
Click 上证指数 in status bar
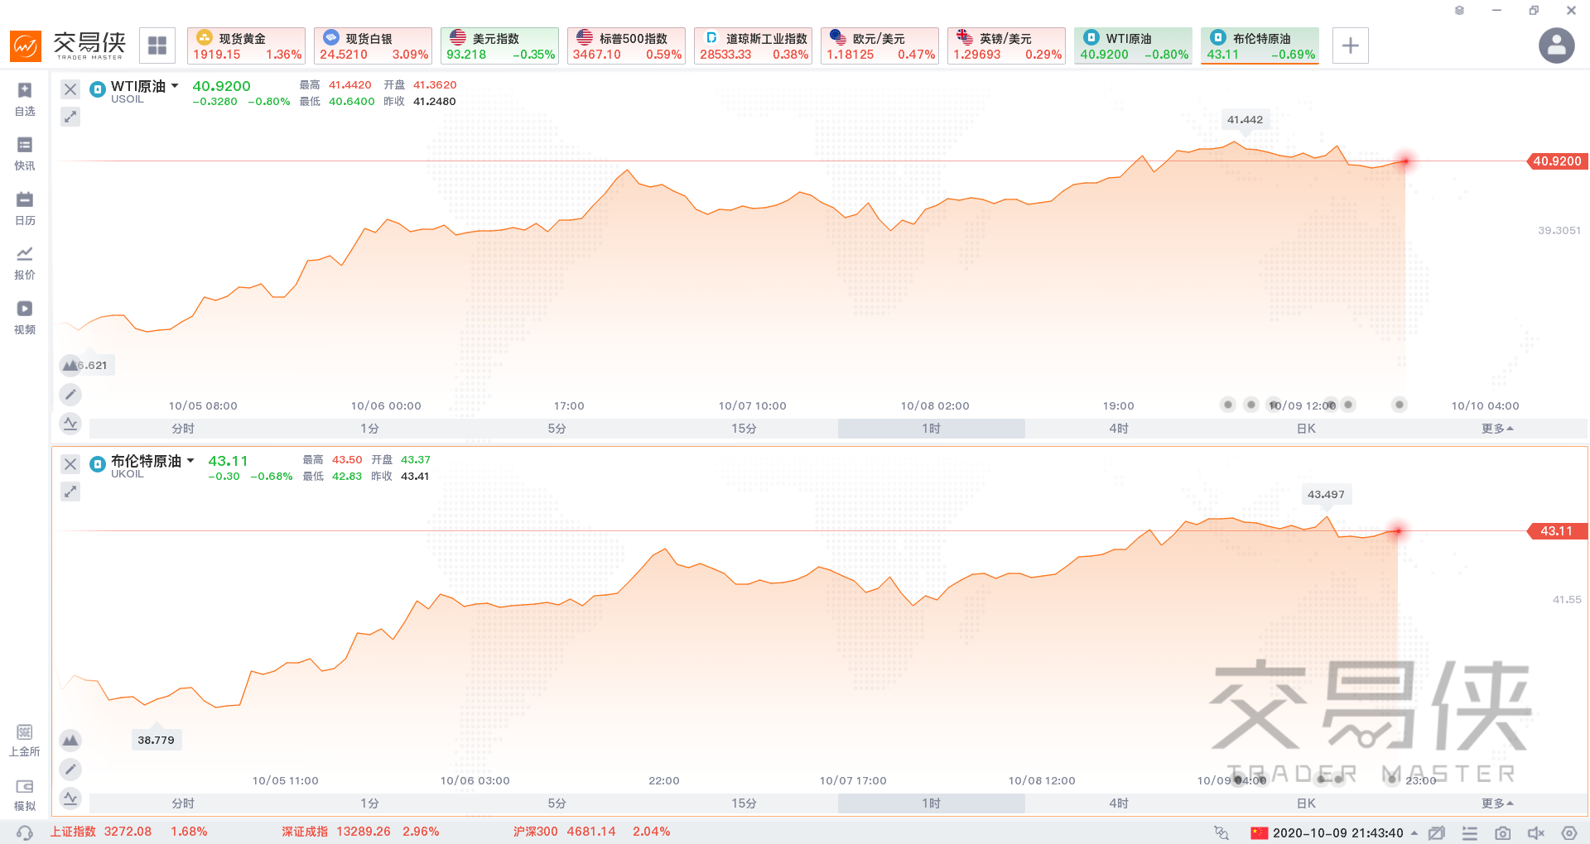click(x=128, y=832)
